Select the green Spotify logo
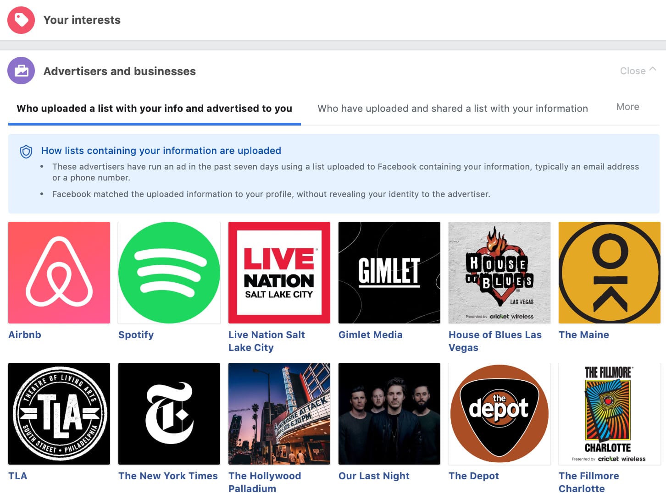Screen dimensions: 666x493 click(169, 273)
